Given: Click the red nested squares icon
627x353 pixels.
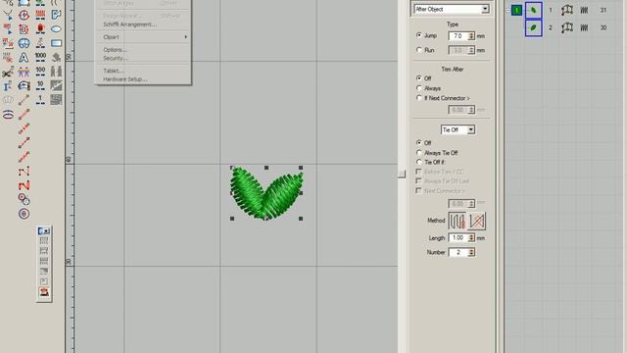Looking at the screenshot, I should coord(24,29).
